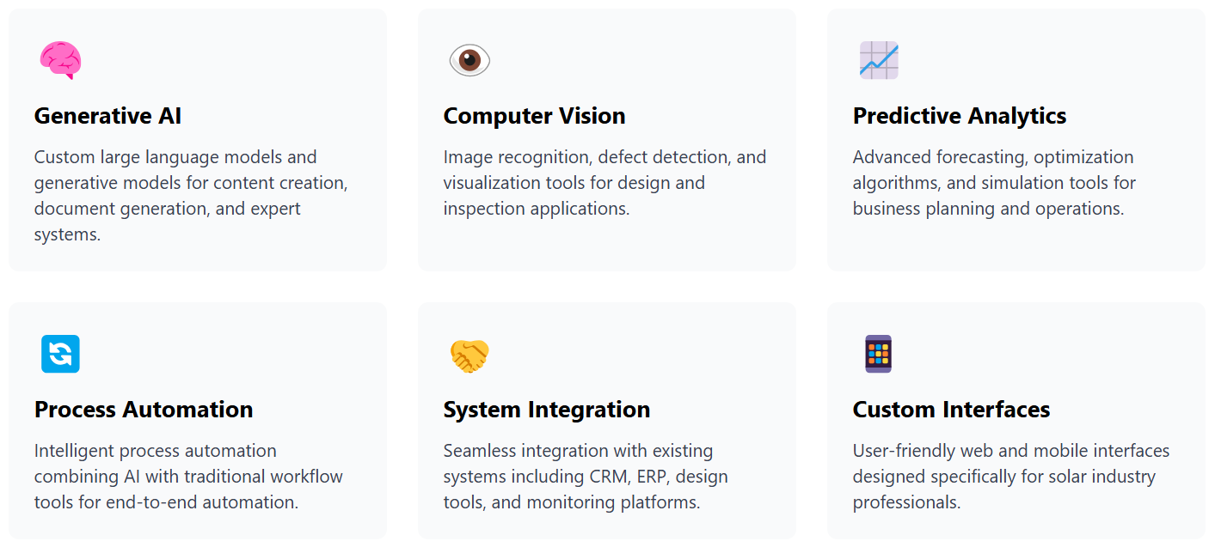Click the Custom Interfaces title
The image size is (1215, 541).
[x=951, y=410]
